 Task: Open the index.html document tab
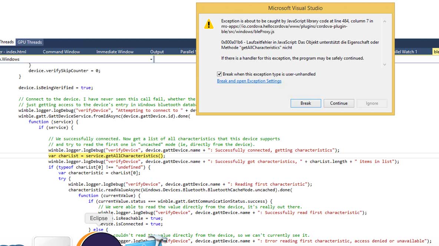point(13,52)
